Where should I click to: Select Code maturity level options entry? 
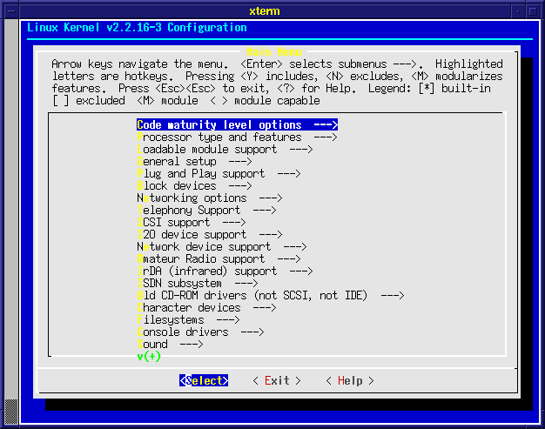coord(236,124)
